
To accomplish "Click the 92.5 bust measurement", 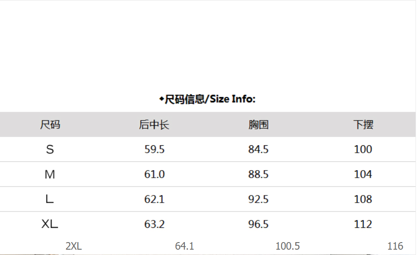I will (258, 199).
